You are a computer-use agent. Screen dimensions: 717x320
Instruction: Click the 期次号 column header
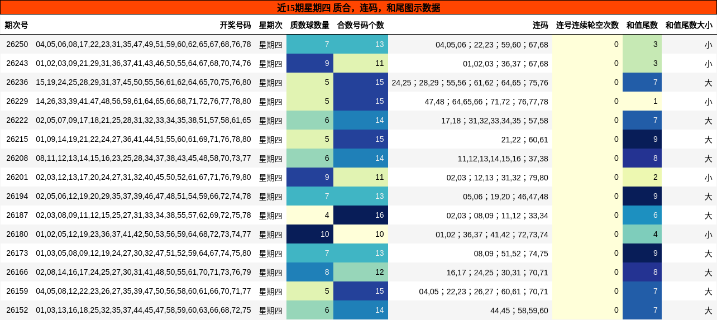[16, 25]
